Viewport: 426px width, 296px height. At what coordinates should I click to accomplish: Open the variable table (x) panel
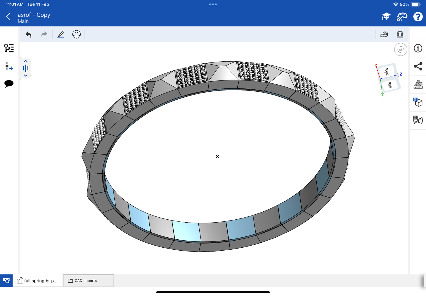[x=418, y=120]
